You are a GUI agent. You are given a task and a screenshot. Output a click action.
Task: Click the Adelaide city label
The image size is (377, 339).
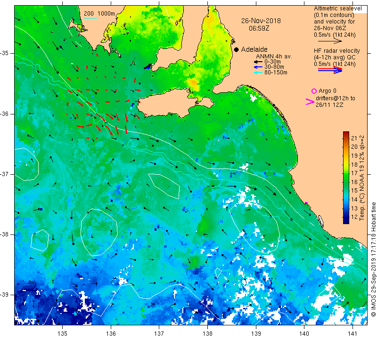254,49
